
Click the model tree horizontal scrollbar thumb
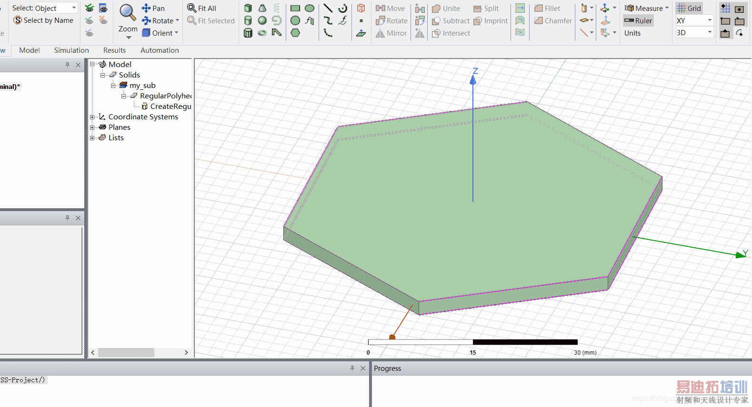point(126,352)
